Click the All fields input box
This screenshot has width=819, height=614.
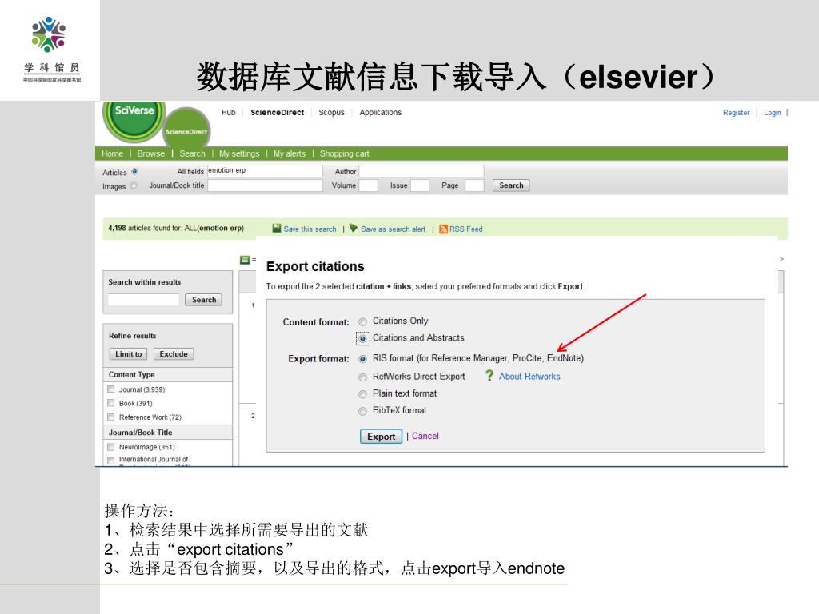pyautogui.click(x=265, y=171)
